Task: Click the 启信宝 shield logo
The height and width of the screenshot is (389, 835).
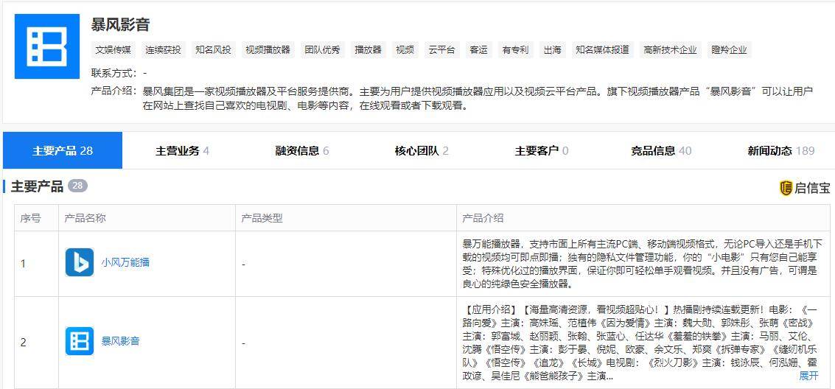Action: [786, 188]
